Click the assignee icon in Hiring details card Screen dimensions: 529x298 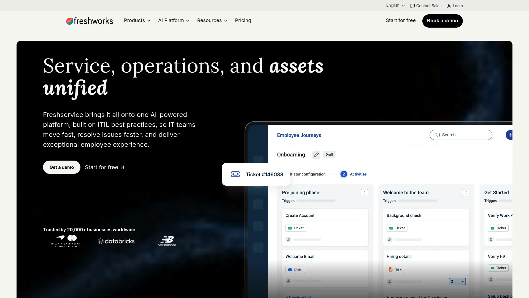coord(390,281)
